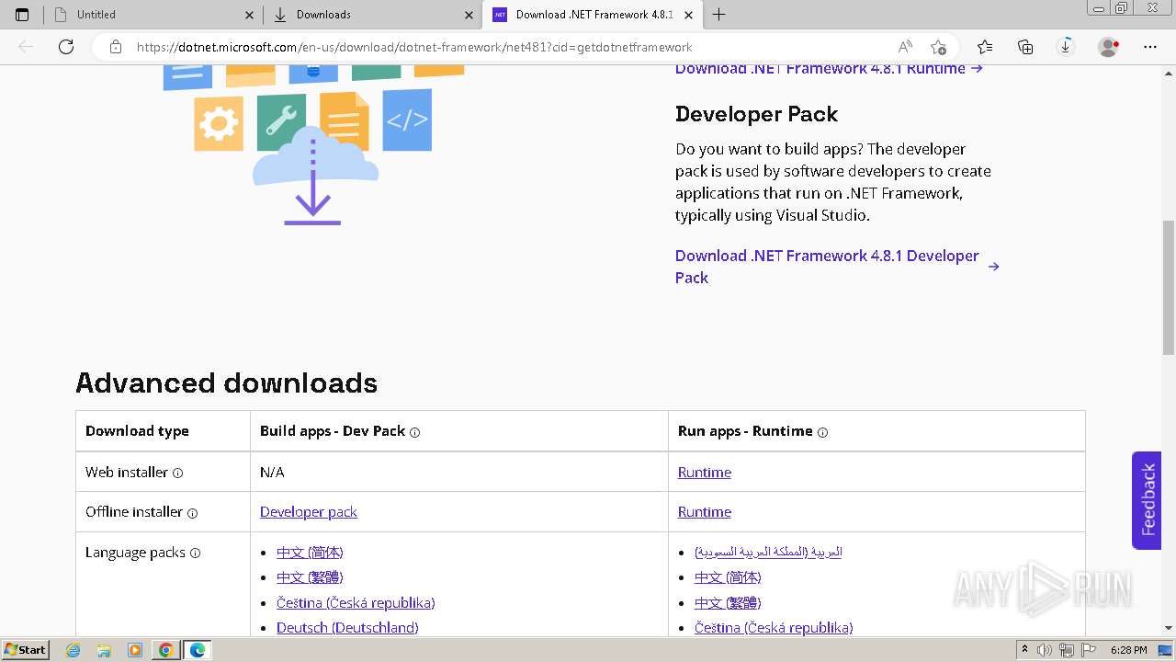Screen dimensions: 1176x662
Task: Open File Explorer from taskbar
Action: (x=104, y=650)
